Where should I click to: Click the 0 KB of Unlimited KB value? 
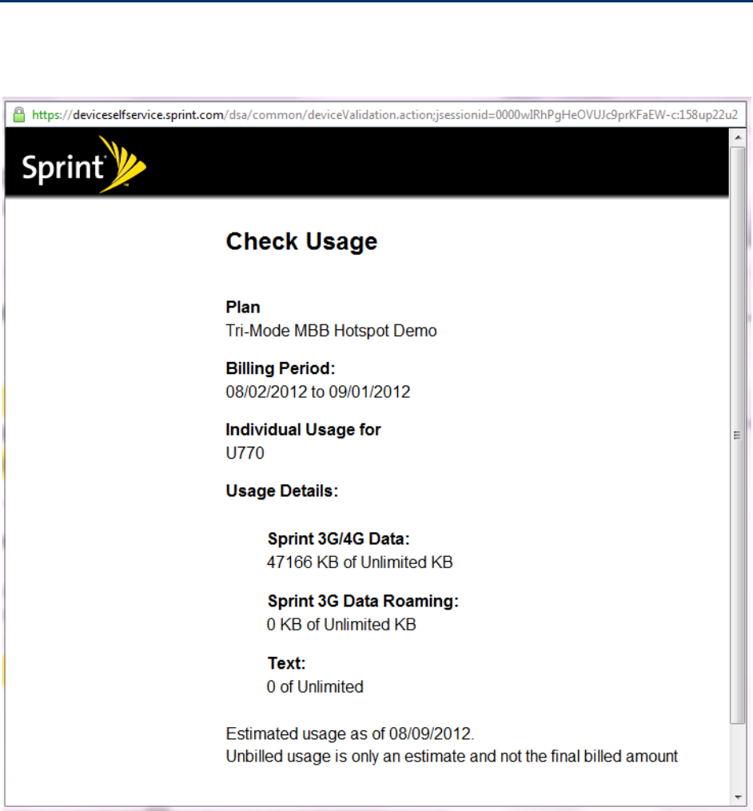pyautogui.click(x=341, y=624)
